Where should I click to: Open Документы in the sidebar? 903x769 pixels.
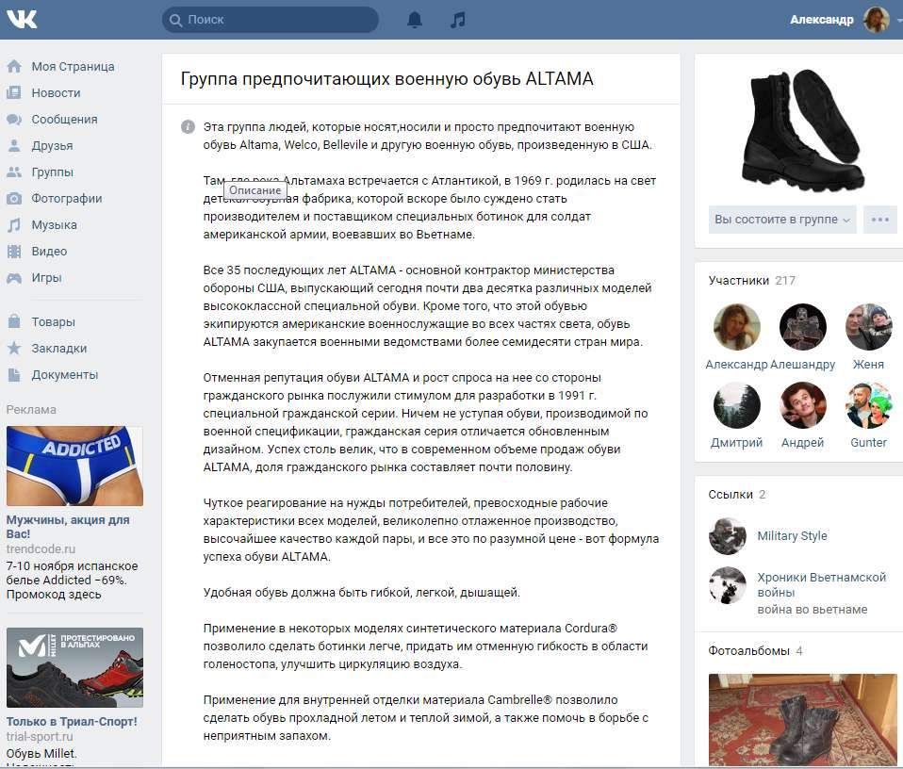click(x=64, y=375)
